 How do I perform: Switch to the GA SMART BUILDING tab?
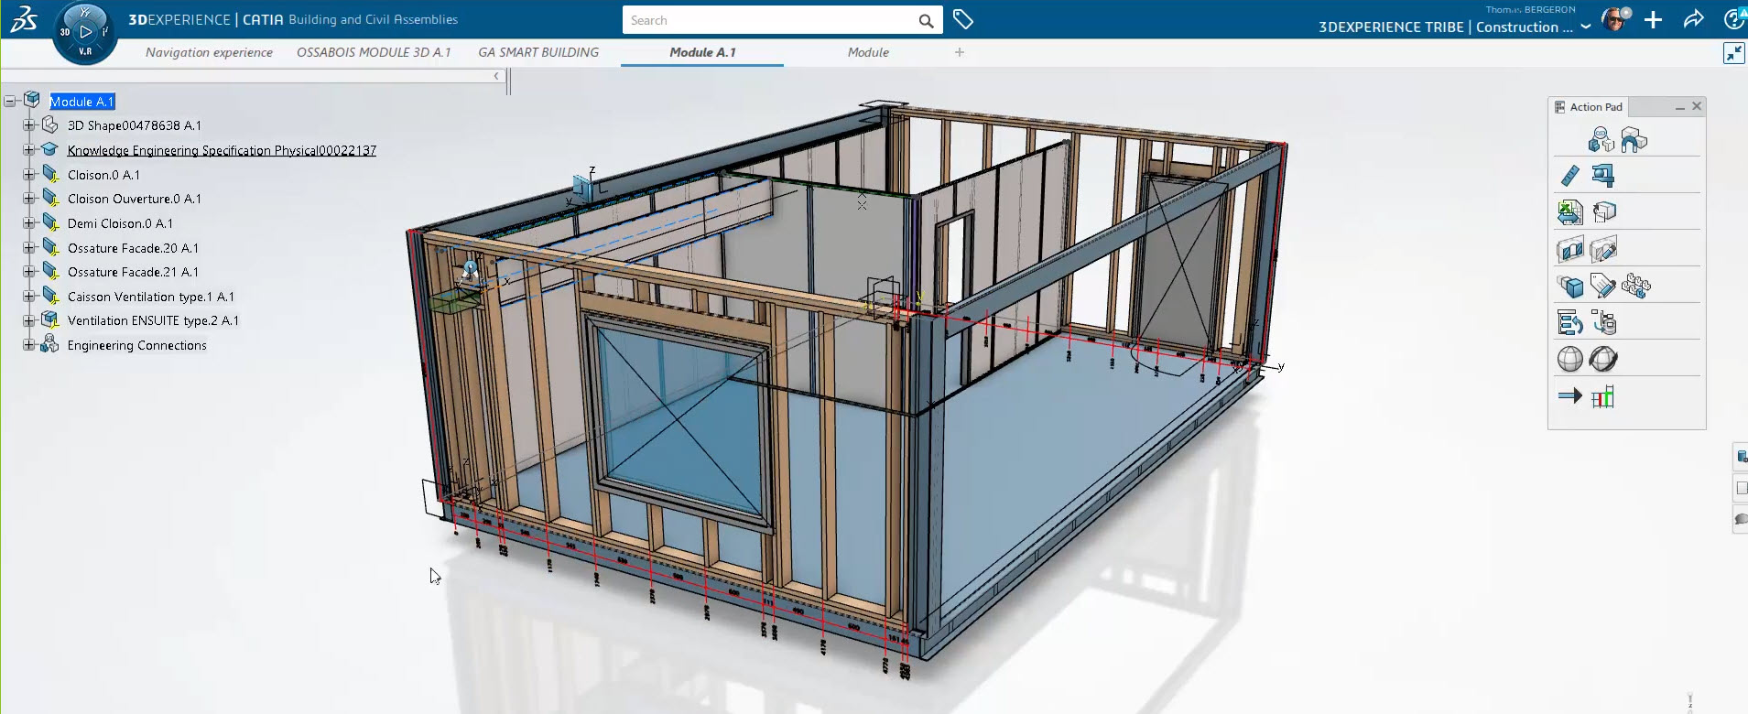(x=538, y=52)
